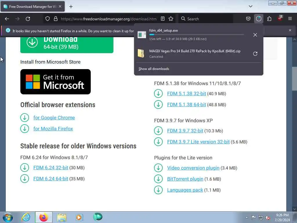
Task: Click the MAGIX Vegas zip folder icon
Action: 141,53
